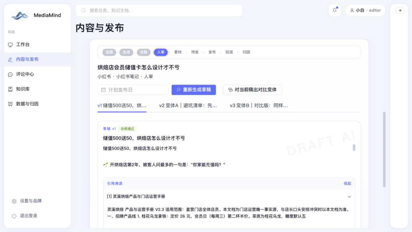Click the 小红书 · 小红书笔记 · 人审 subtitle
Viewport: 412px width, 232px height.
click(125, 77)
